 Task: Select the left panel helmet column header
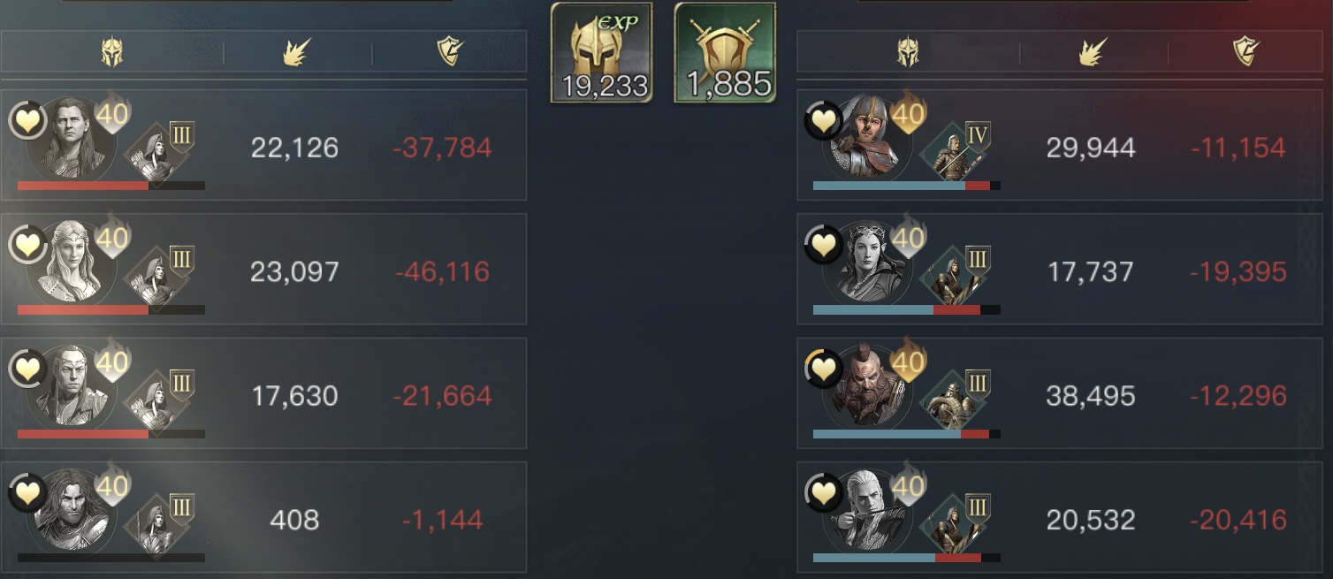click(x=112, y=53)
